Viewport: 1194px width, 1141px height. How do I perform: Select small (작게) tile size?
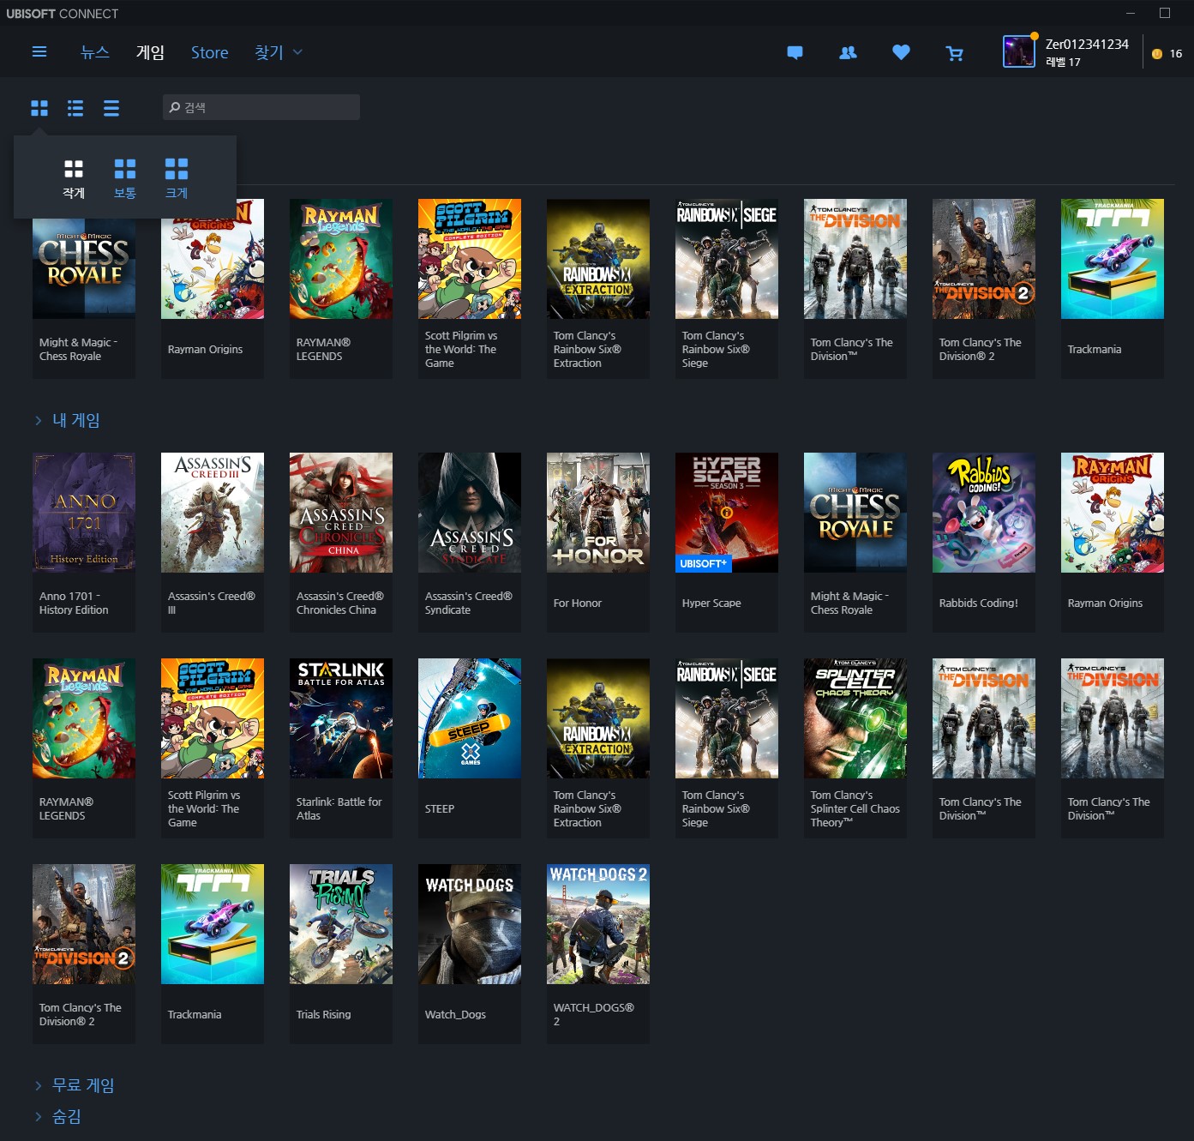tap(74, 178)
